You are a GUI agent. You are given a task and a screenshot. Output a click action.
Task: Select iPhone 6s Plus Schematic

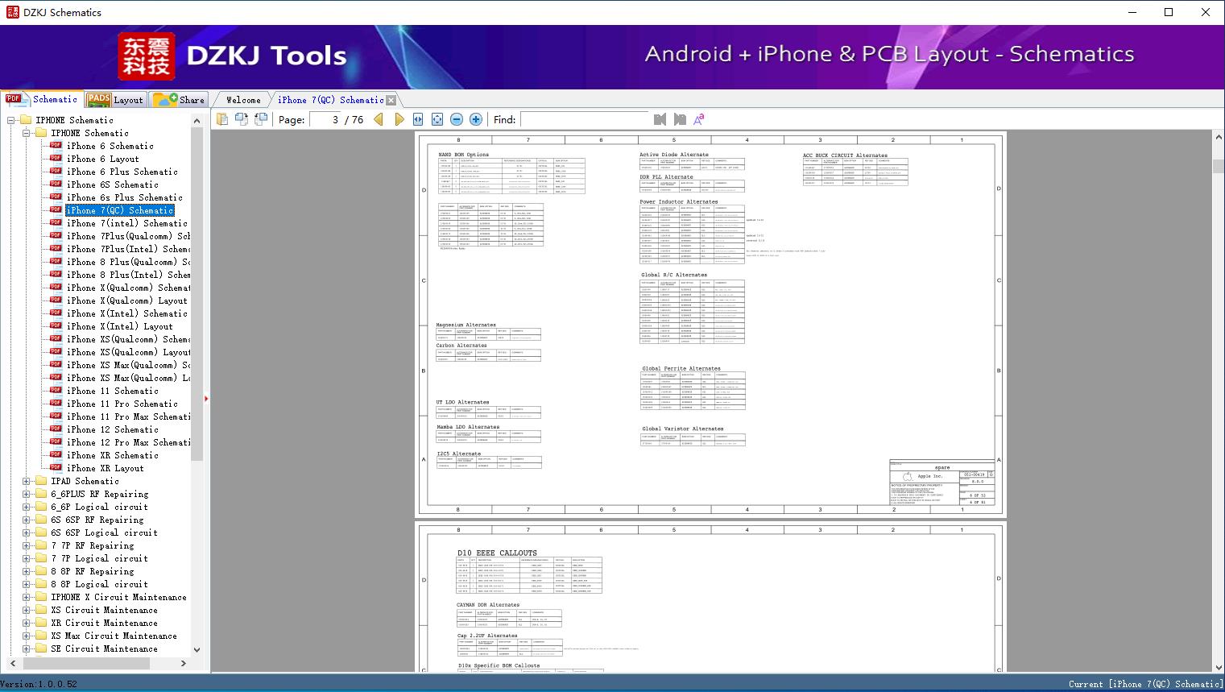pos(124,197)
